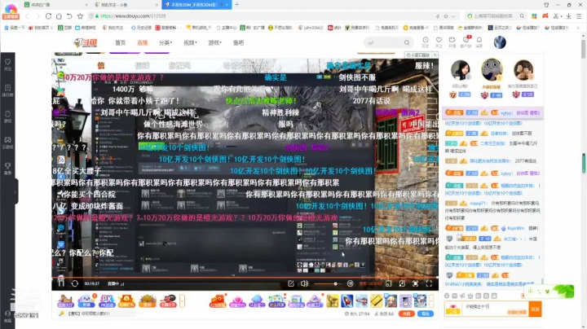Open the stream quality selector in player

click(x=369, y=283)
